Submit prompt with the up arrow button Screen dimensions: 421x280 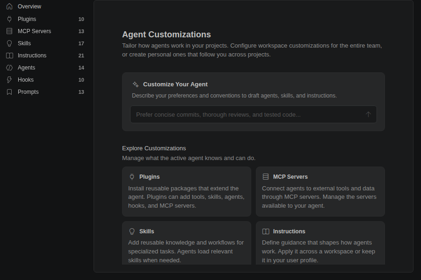(x=368, y=114)
